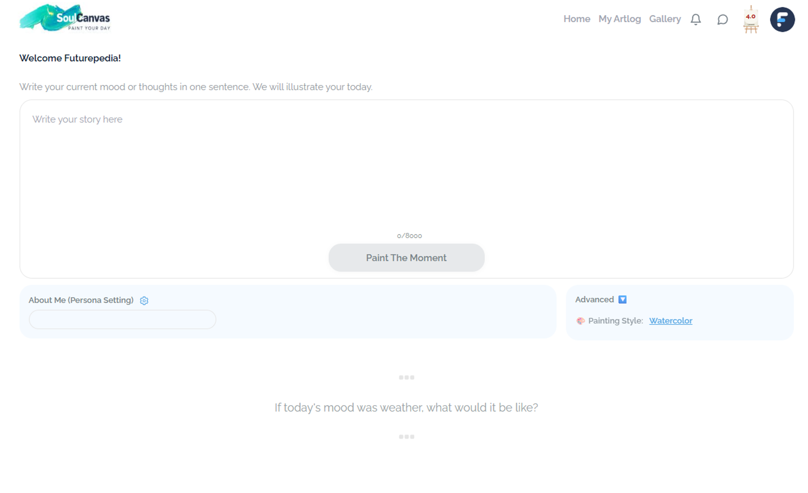Open the notifications bell
Screen dimensions: 808x493
pos(696,19)
